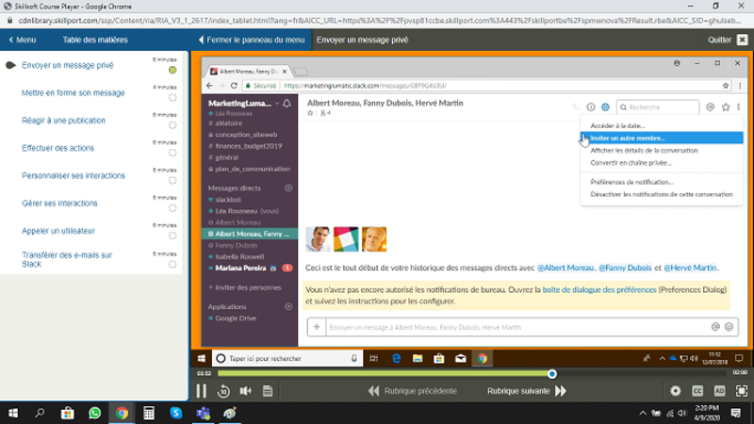The width and height of the screenshot is (754, 424).
Task: Click the message attachment plus button
Action: coord(317,327)
